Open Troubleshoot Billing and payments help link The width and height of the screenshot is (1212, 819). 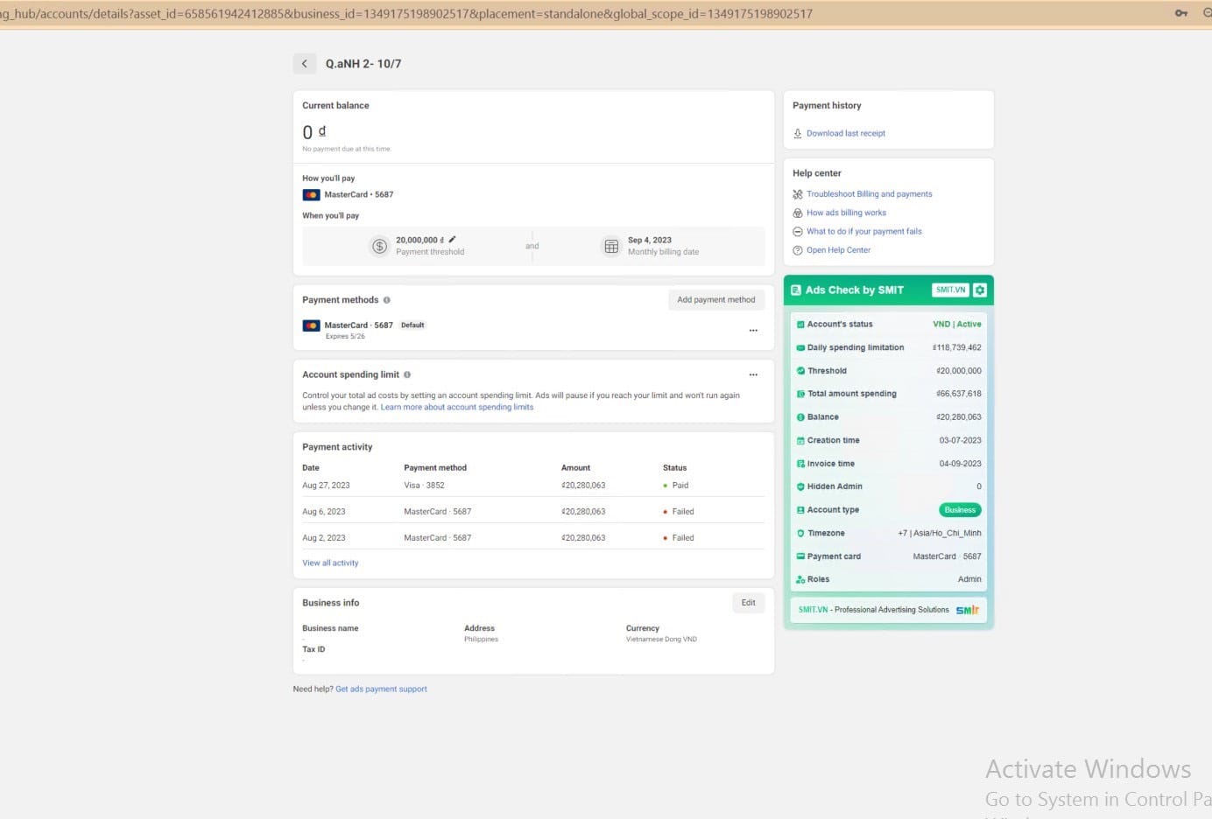point(869,194)
